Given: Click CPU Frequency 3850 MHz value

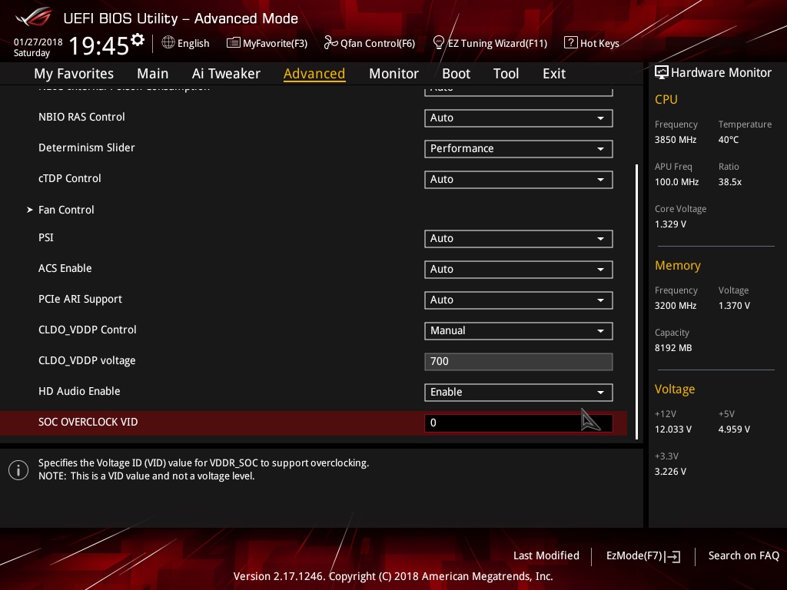Looking at the screenshot, I should tap(676, 140).
